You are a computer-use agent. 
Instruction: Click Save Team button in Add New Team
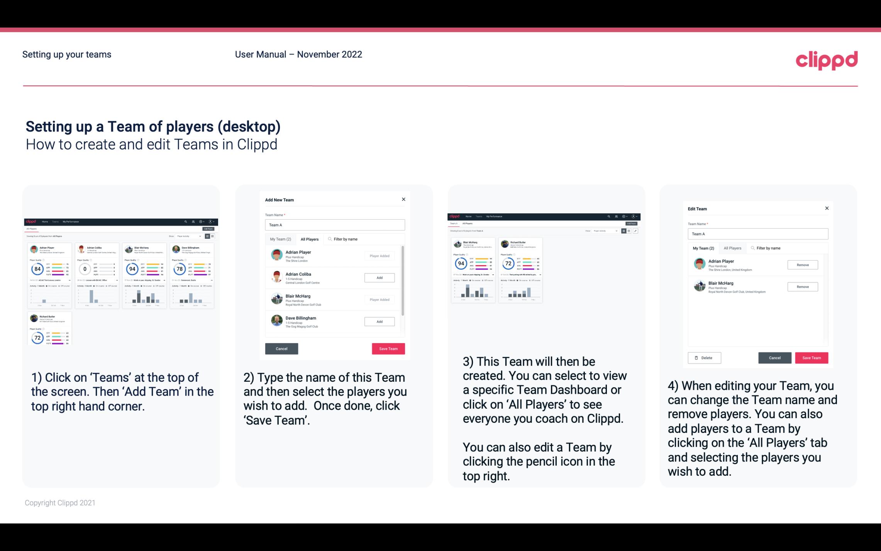tap(388, 348)
